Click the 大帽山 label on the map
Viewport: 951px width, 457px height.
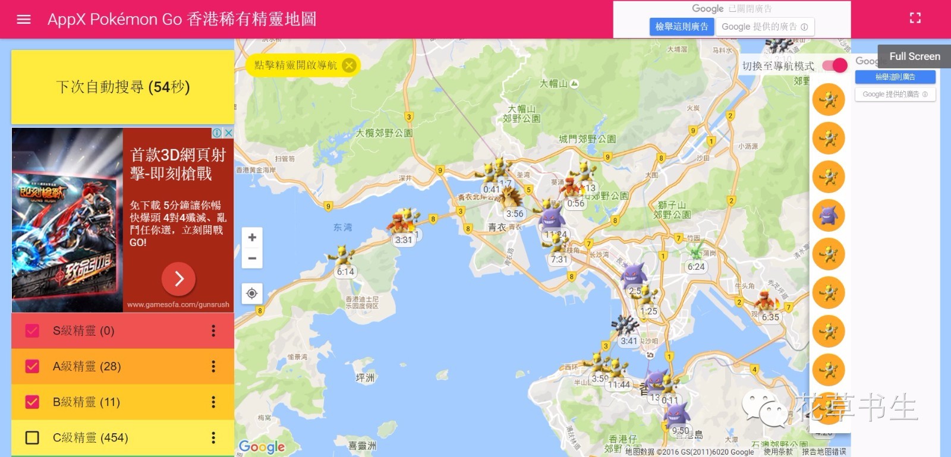[553, 84]
